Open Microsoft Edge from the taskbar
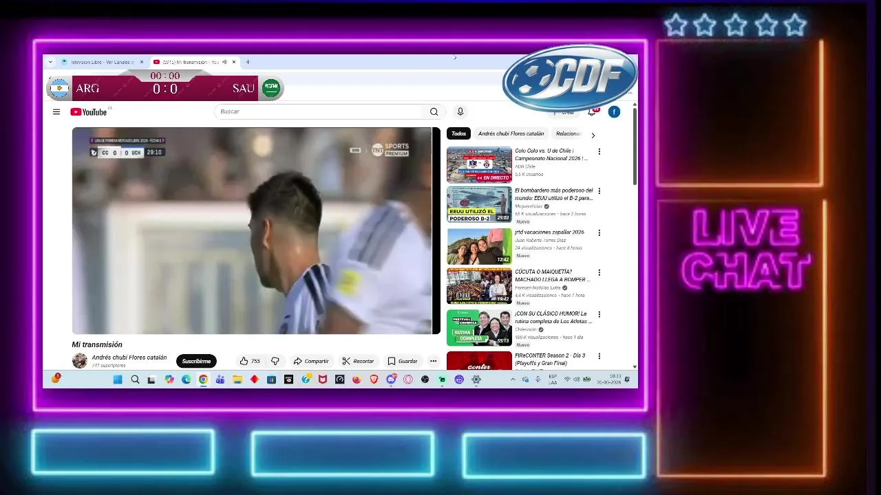 click(x=187, y=379)
